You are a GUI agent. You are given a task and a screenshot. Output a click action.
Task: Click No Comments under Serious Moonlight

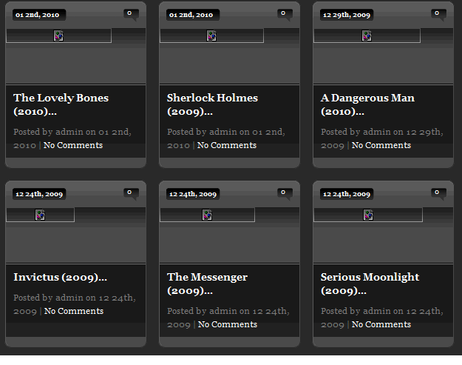click(381, 324)
